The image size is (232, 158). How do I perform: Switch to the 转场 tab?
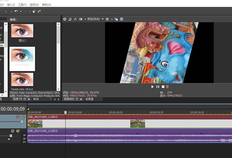click(x=36, y=99)
